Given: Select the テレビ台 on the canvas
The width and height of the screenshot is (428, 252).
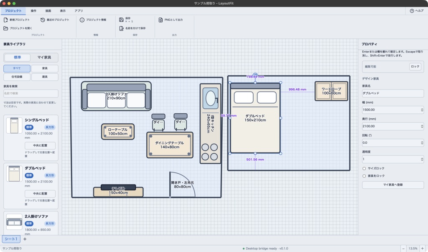Looking at the screenshot, I should tap(118, 191).
